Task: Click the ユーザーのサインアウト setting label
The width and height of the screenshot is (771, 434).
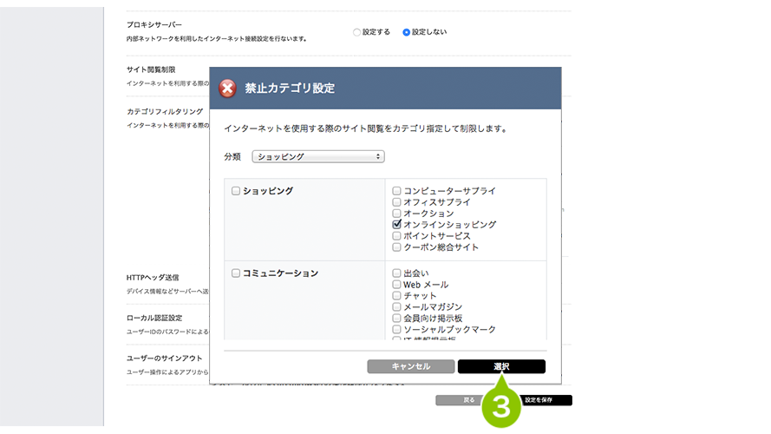Action: (x=164, y=358)
